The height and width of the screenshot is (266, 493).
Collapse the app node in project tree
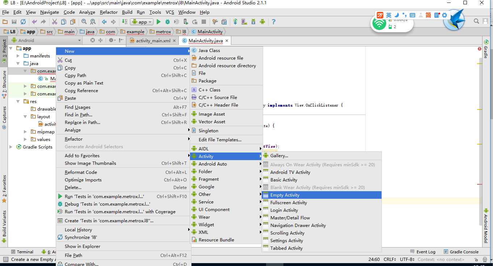tap(11, 48)
